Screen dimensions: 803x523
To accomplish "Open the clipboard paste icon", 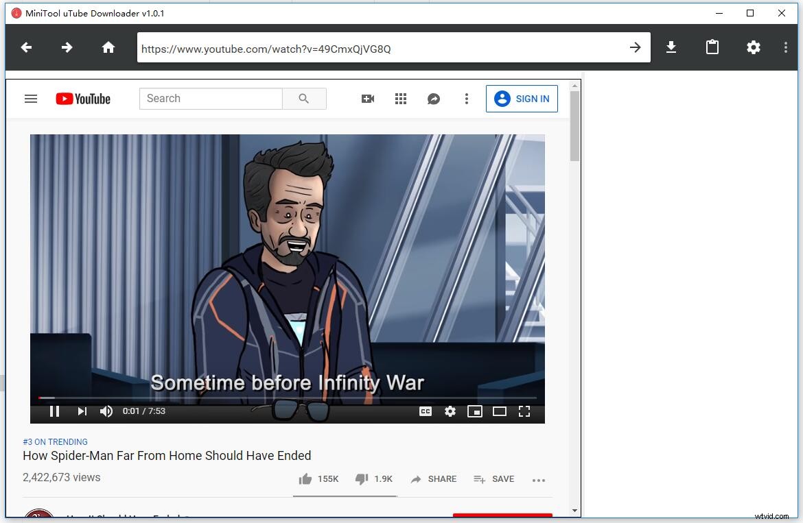I will tap(712, 47).
